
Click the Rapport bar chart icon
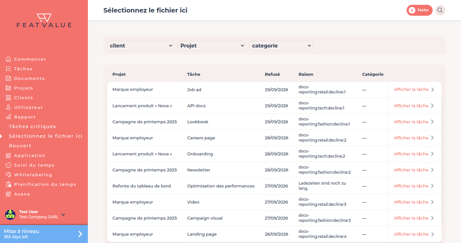click(8, 117)
